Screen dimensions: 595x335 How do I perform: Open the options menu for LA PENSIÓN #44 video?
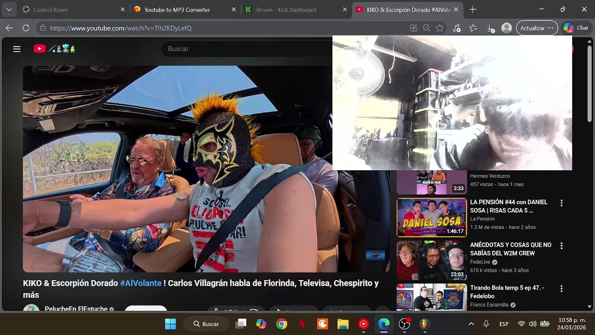click(562, 203)
